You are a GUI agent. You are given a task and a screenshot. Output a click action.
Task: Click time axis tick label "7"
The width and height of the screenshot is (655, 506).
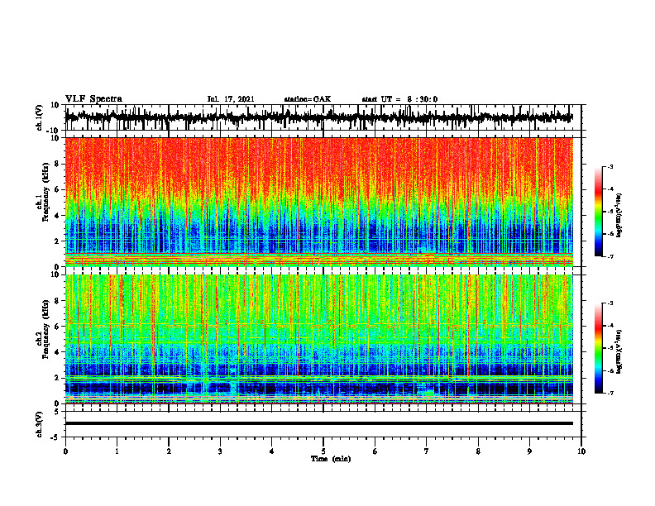[427, 451]
